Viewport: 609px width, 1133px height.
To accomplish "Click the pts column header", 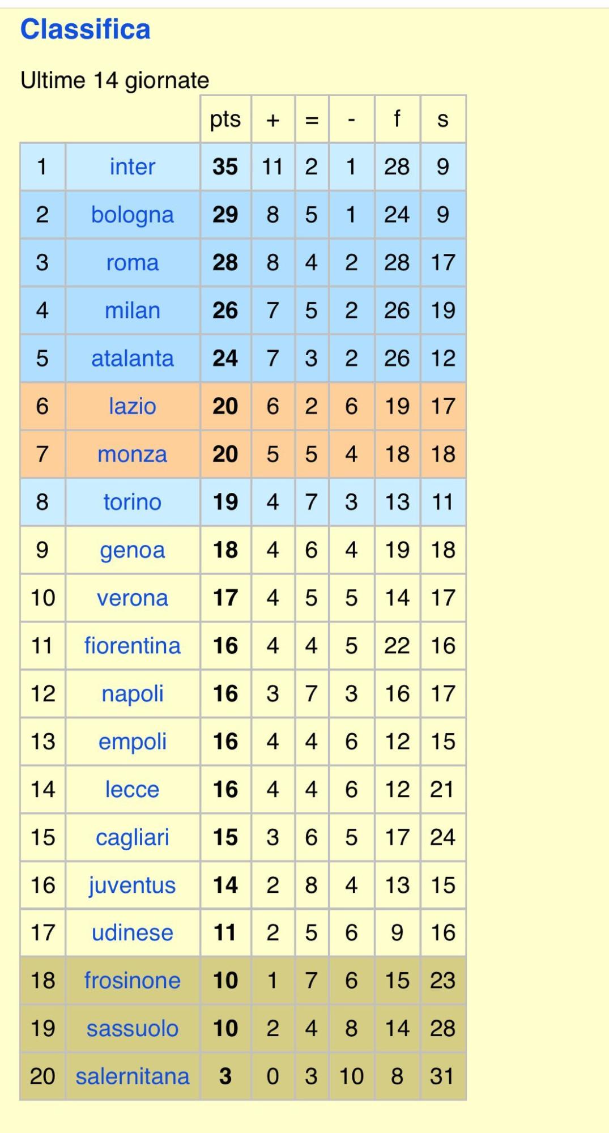I will click(225, 119).
